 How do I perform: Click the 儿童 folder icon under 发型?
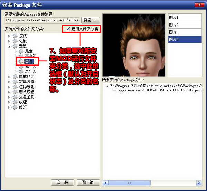21,51
